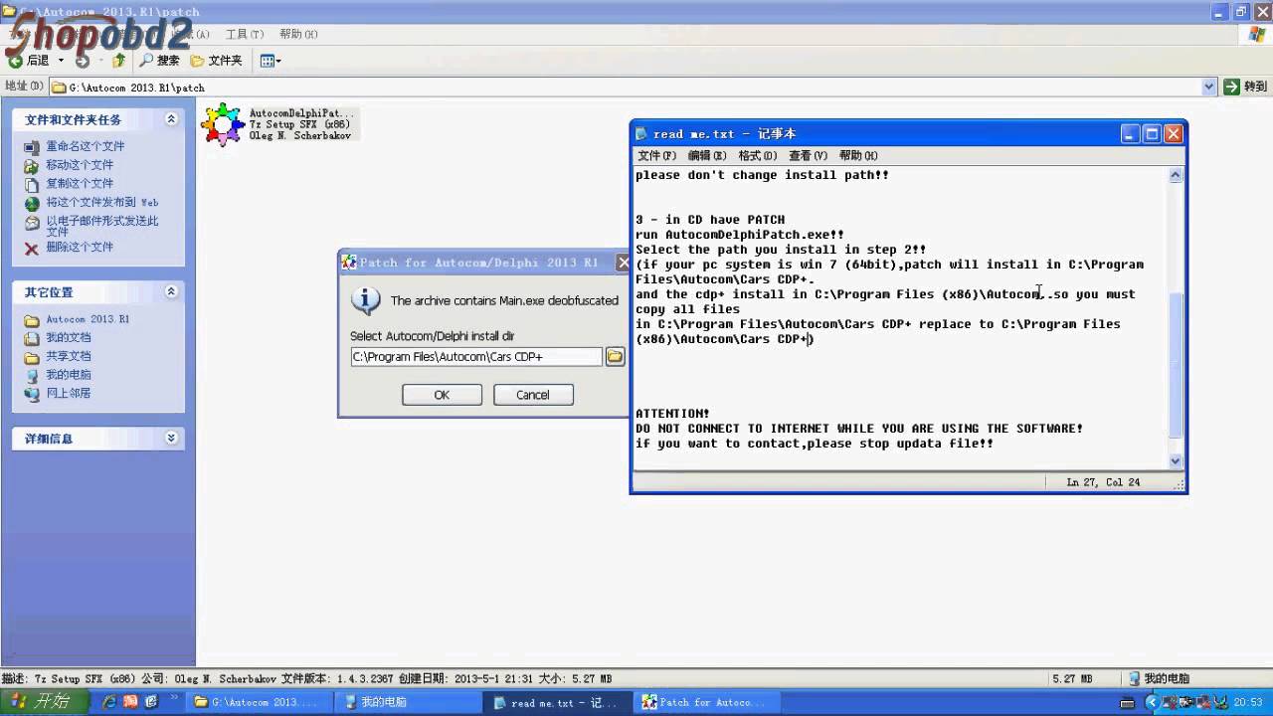
Task: Click the Patch dialog title bar icon
Action: click(348, 263)
